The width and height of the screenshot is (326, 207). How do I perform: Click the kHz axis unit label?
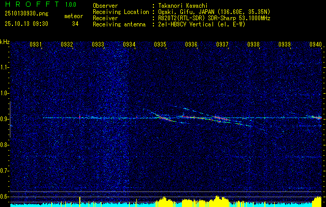[5, 42]
